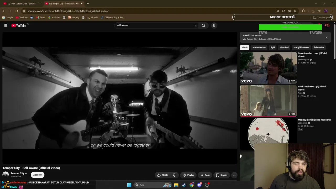Share the video with Paylaş

point(188,175)
